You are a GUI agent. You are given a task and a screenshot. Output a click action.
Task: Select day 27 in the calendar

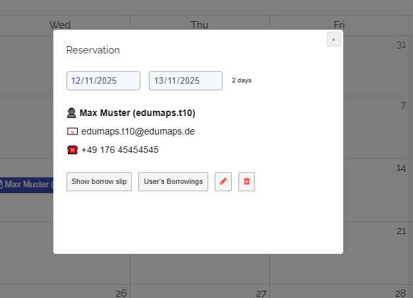[x=261, y=293]
